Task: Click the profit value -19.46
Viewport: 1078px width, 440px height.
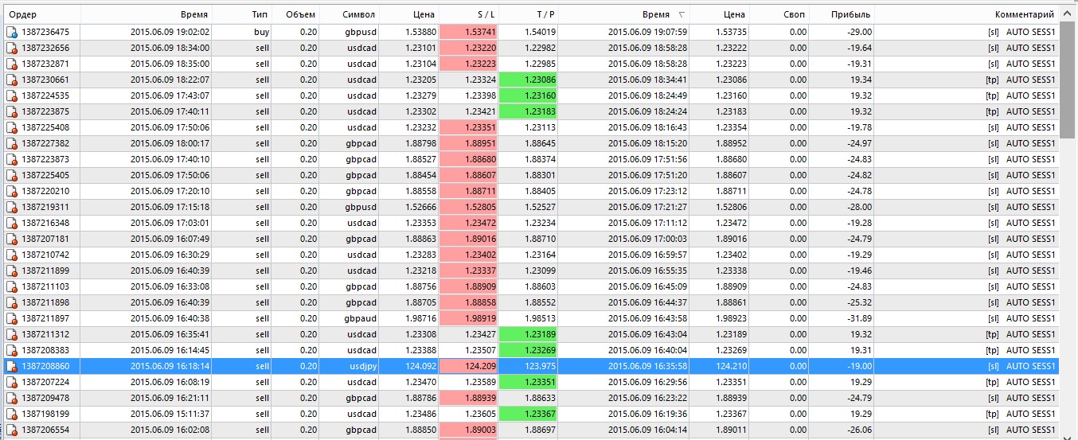Action: pyautogui.click(x=859, y=271)
